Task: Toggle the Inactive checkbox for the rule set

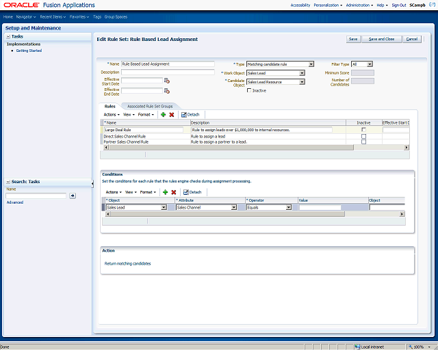Action: tap(249, 90)
